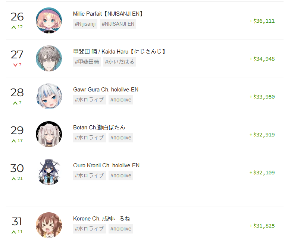Image resolution: width=291 pixels, height=248 pixels.
Task: Open Gawr Gura's avatar image
Action: click(x=49, y=96)
